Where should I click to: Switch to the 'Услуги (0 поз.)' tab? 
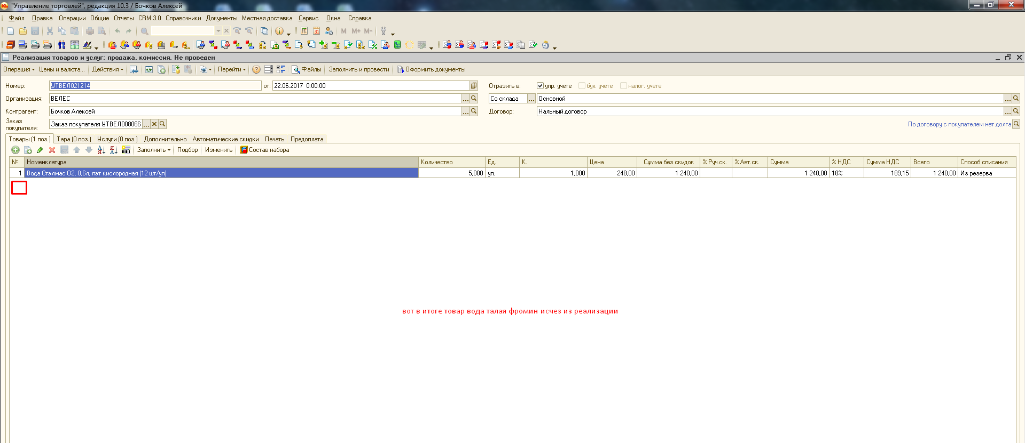pos(118,139)
